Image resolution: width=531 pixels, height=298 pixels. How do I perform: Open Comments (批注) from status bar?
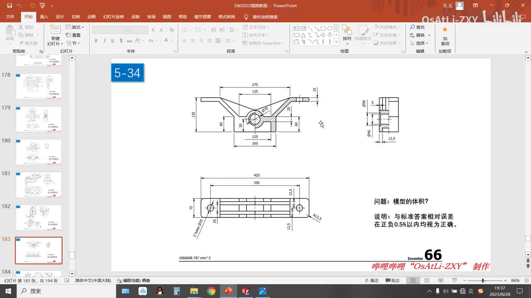[x=392, y=280]
